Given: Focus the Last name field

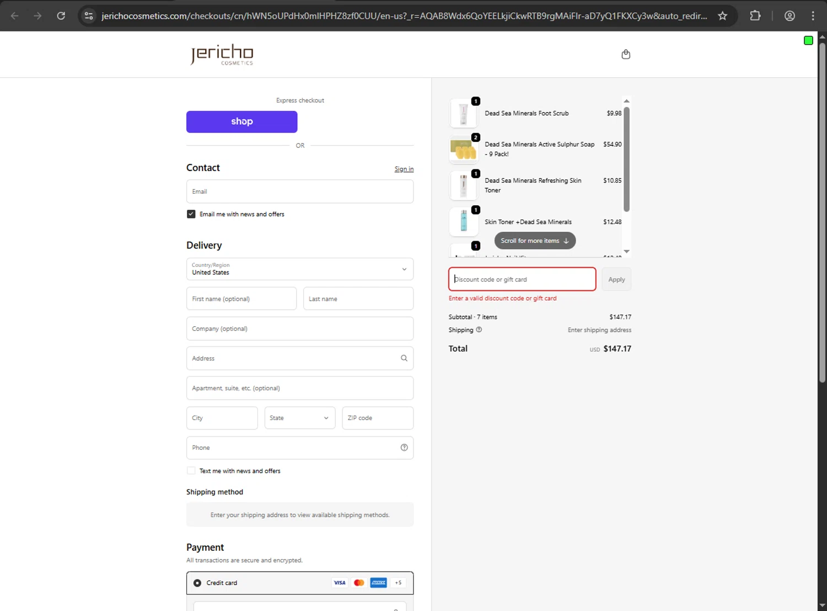Looking at the screenshot, I should (358, 299).
